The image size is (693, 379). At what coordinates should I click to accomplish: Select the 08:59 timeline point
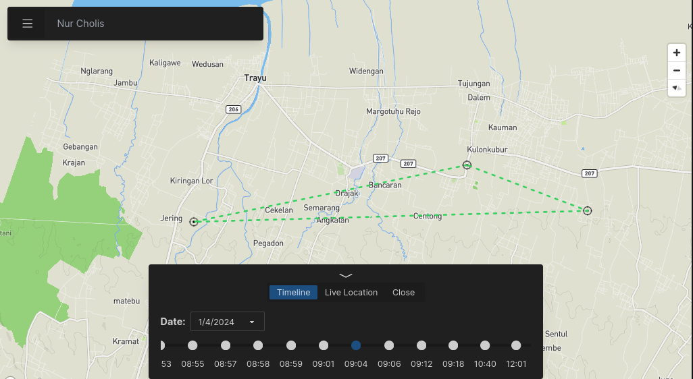tap(291, 345)
